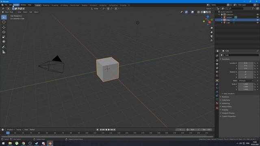
Task: Open Chrome from the taskbar
Action: click(24, 143)
